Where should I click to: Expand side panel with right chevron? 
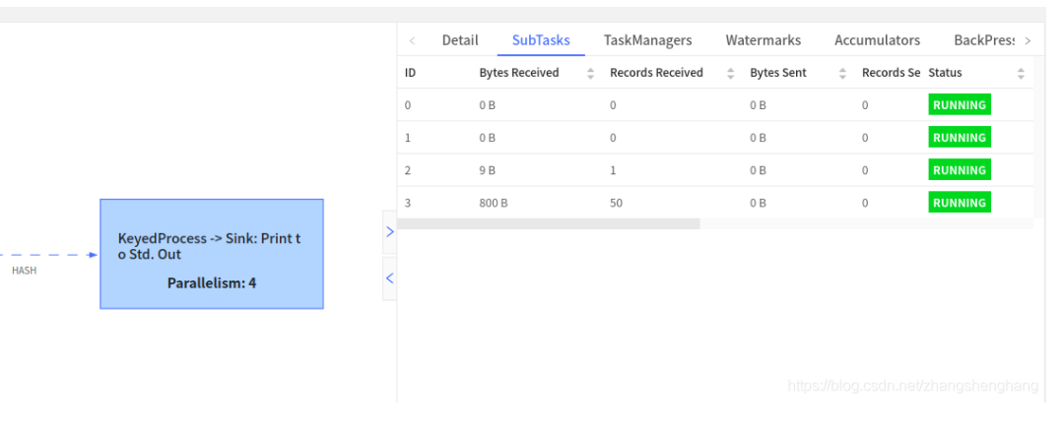pyautogui.click(x=389, y=231)
